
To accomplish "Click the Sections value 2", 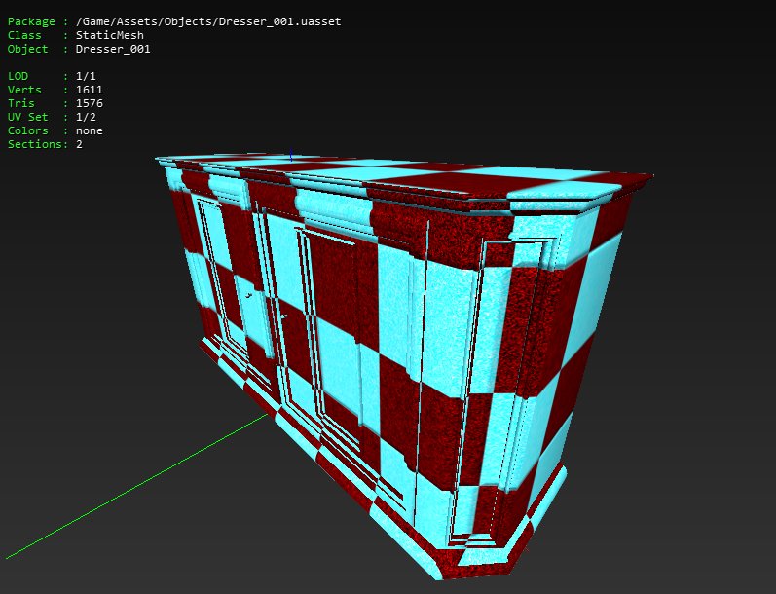I will click(x=79, y=144).
